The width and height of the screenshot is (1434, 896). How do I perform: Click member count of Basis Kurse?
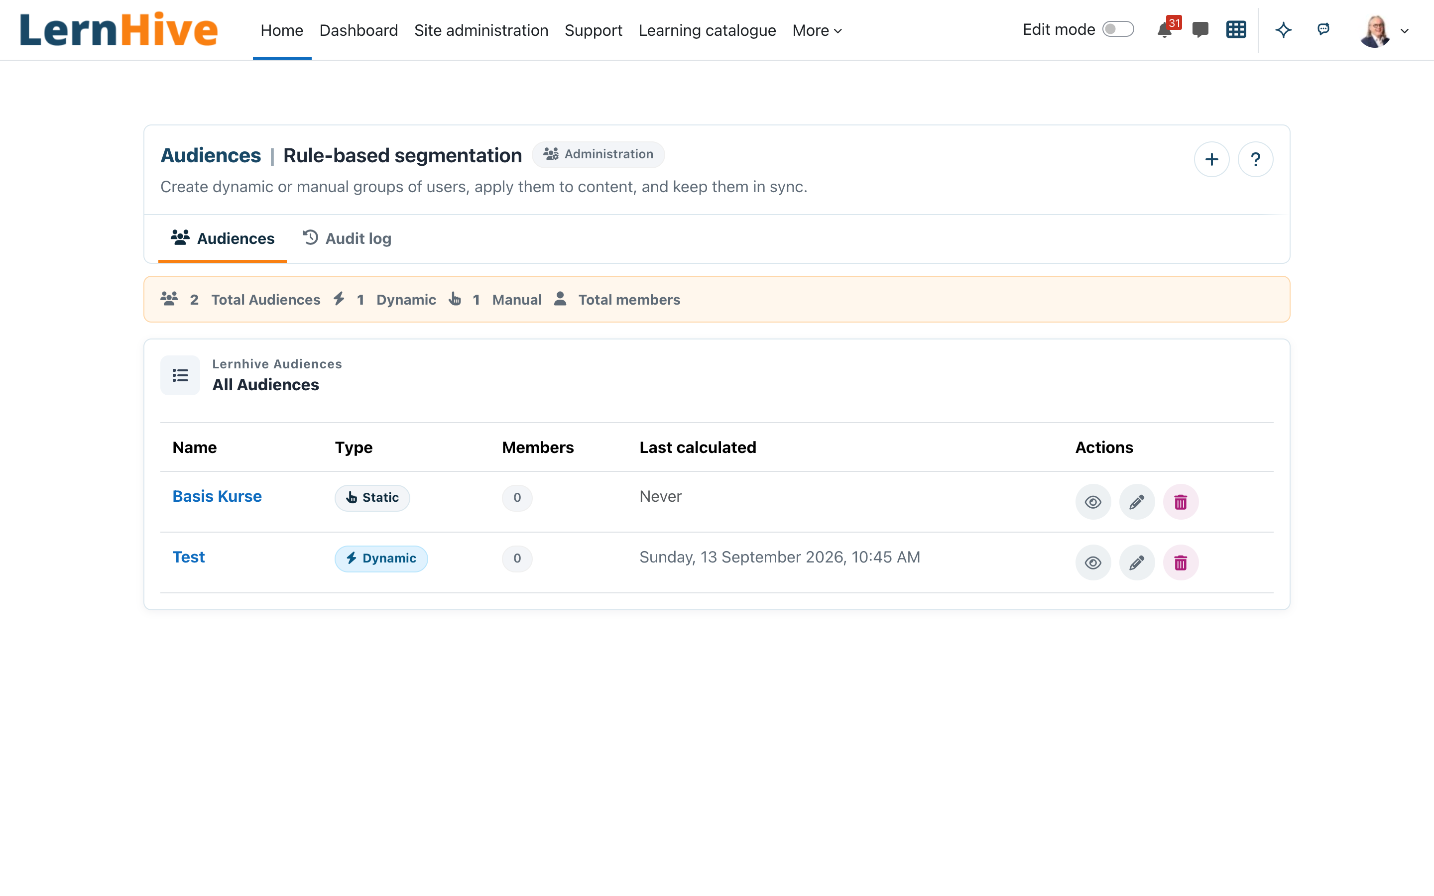click(x=517, y=497)
